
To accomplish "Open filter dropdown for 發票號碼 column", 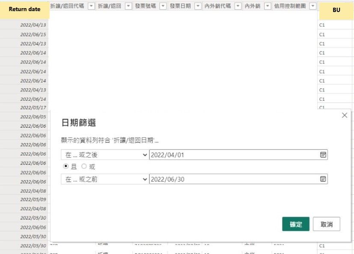I will click(163, 6).
